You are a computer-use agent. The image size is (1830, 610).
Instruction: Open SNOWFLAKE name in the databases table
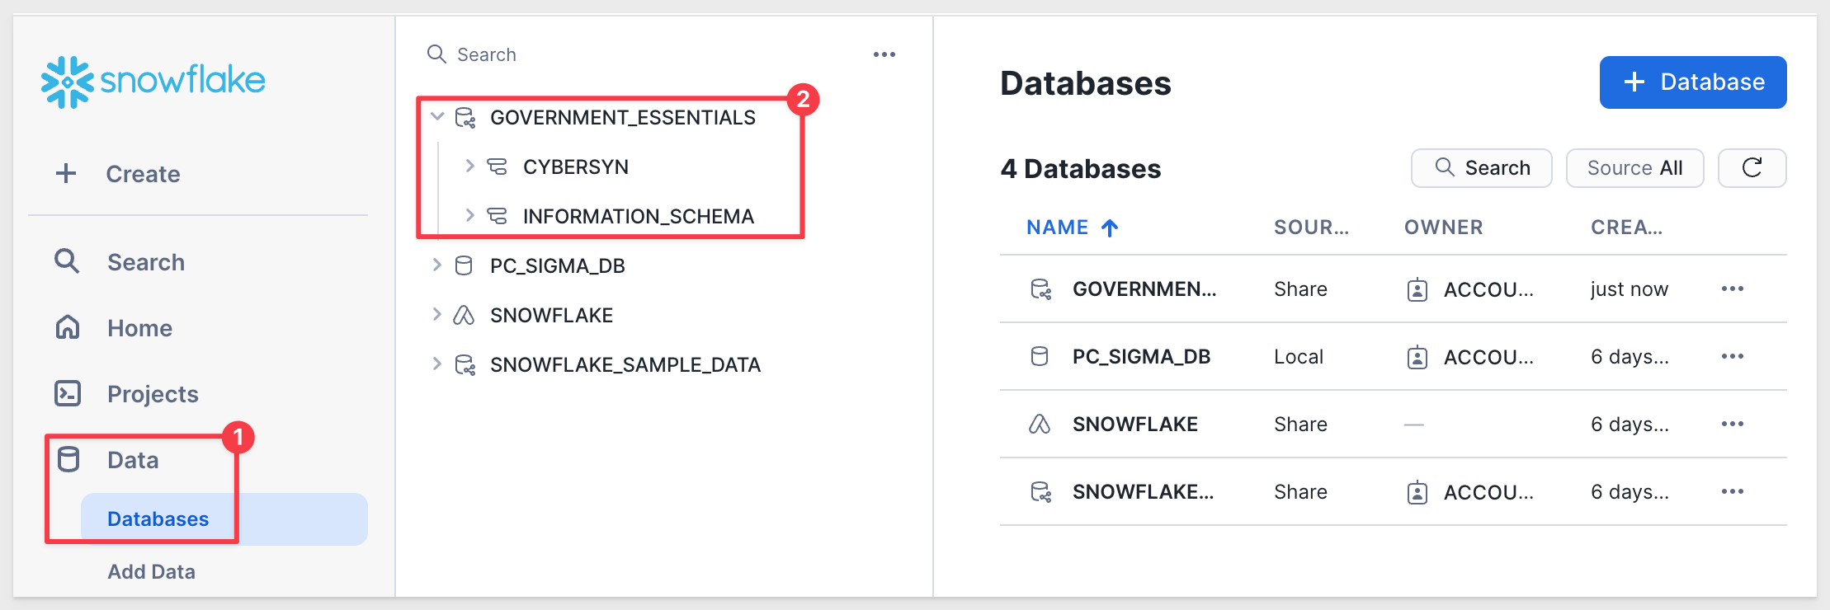(x=1135, y=425)
